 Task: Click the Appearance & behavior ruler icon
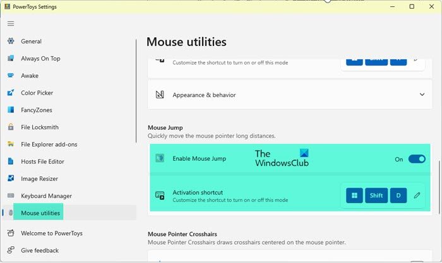pyautogui.click(x=160, y=95)
